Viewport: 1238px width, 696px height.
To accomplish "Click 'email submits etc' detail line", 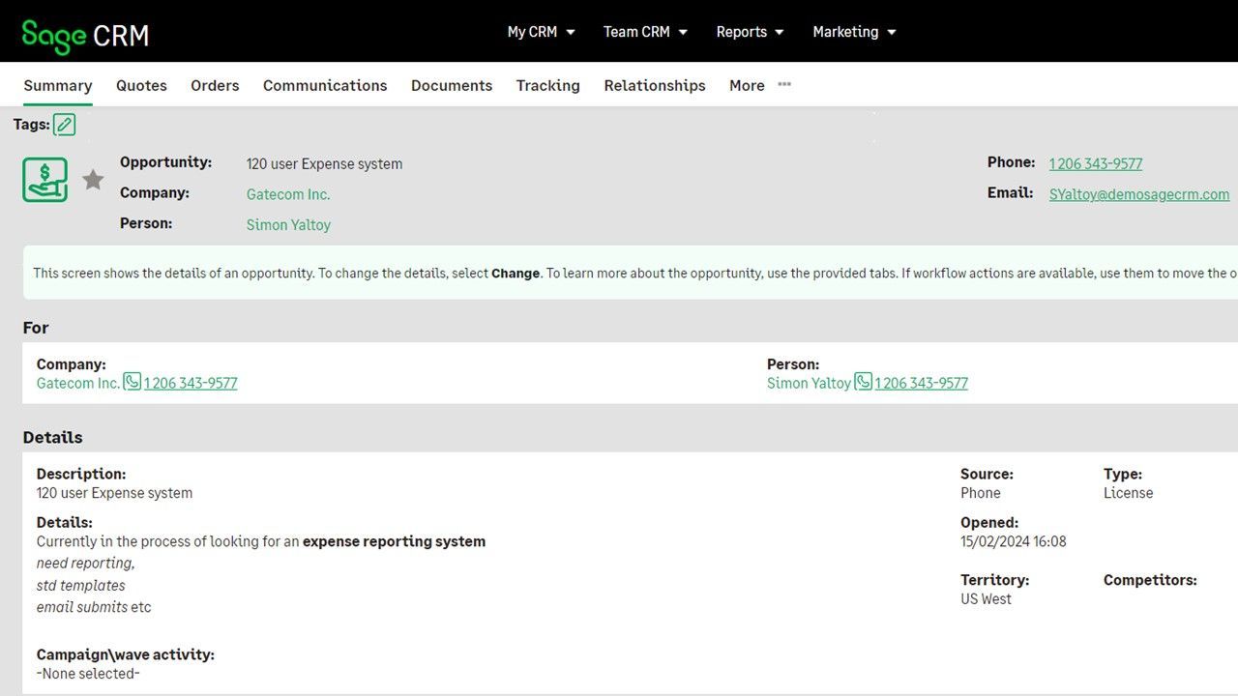I will tap(94, 608).
